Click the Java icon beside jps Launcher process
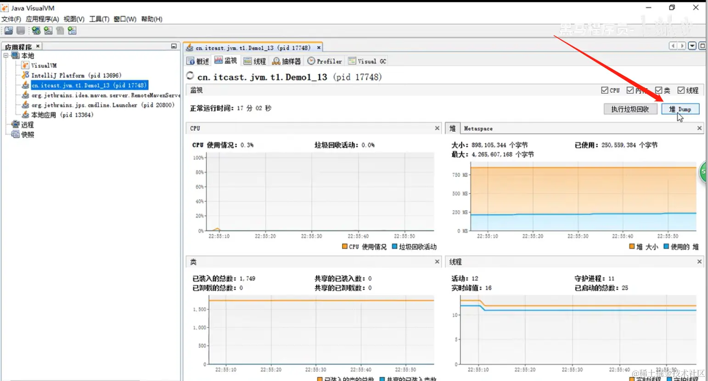Screen dimensions: 708x381 26,105
